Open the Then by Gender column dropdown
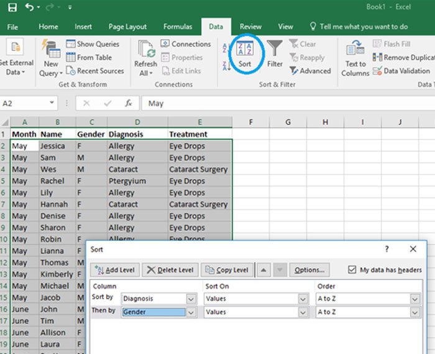435x354 pixels. [x=191, y=312]
